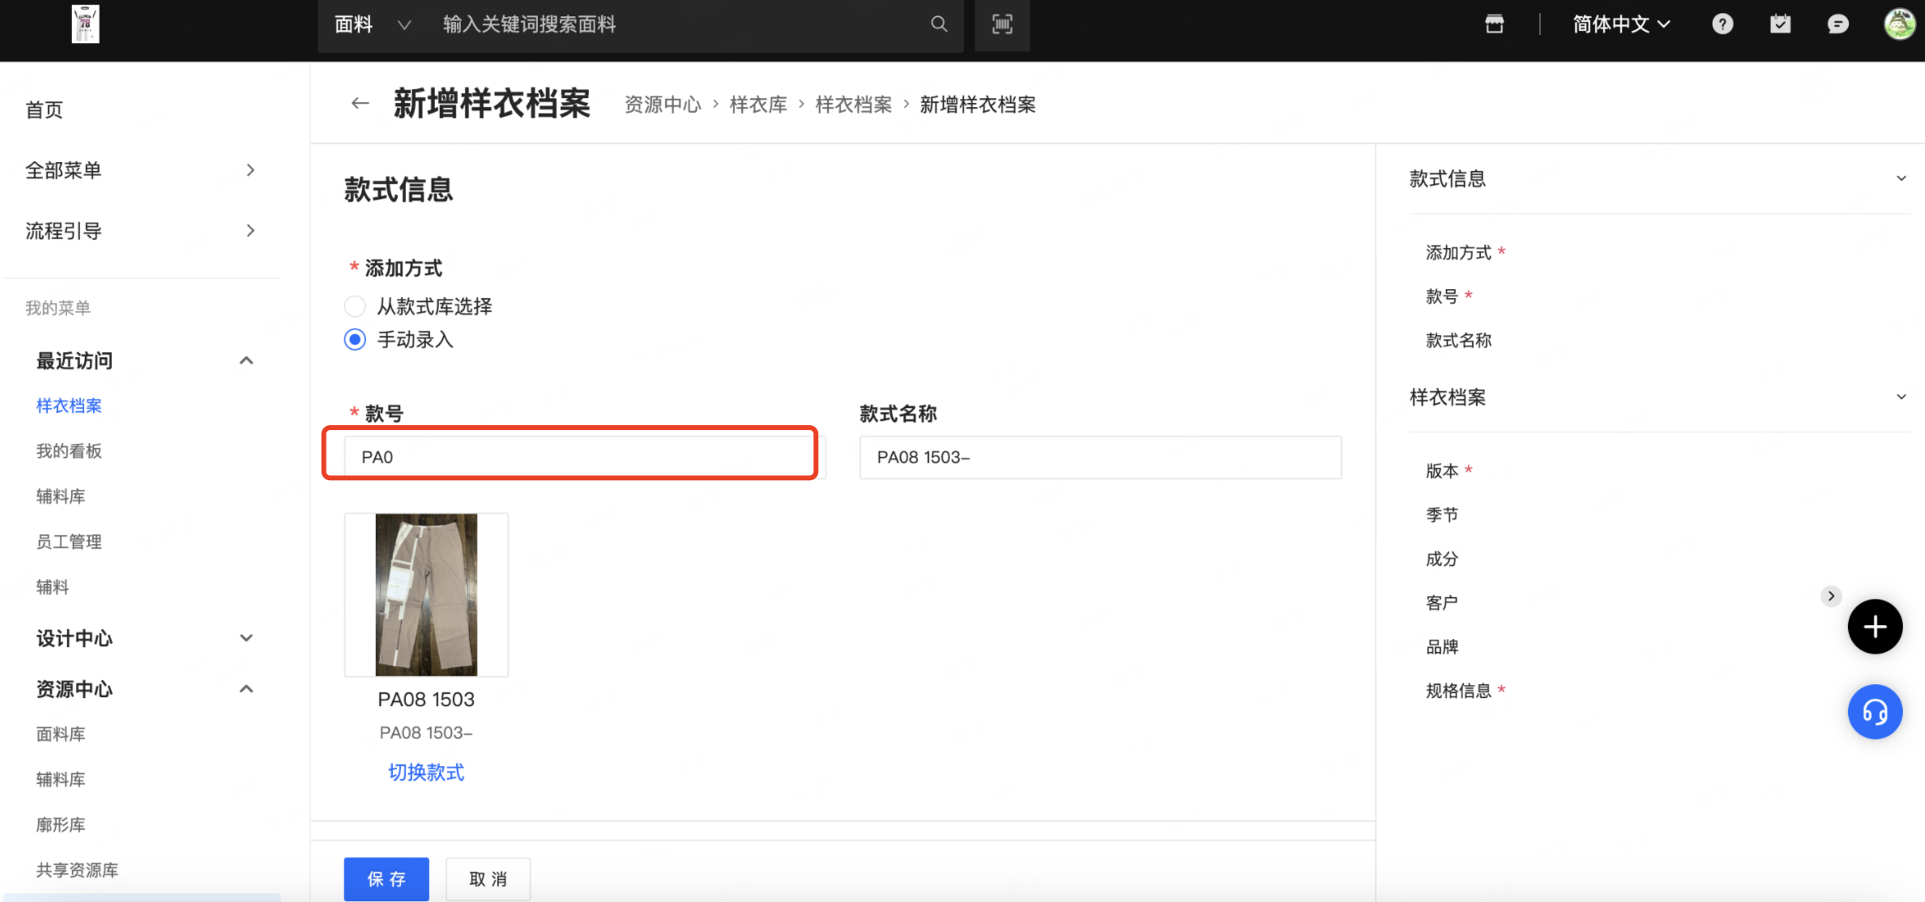
Task: Open 样衣档案 in the sidebar
Action: pyautogui.click(x=69, y=406)
